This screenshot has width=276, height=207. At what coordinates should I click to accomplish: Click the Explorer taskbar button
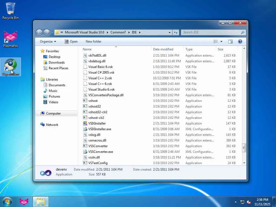41,202
